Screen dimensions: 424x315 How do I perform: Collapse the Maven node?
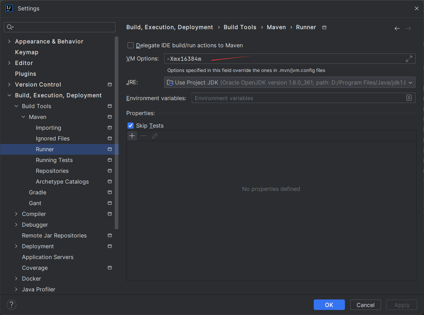[23, 117]
